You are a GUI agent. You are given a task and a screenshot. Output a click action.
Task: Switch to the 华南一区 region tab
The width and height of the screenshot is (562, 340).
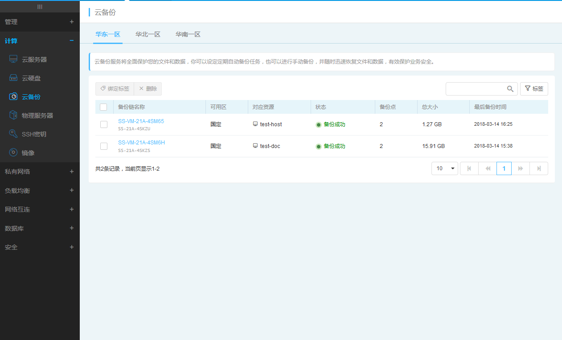(188, 34)
